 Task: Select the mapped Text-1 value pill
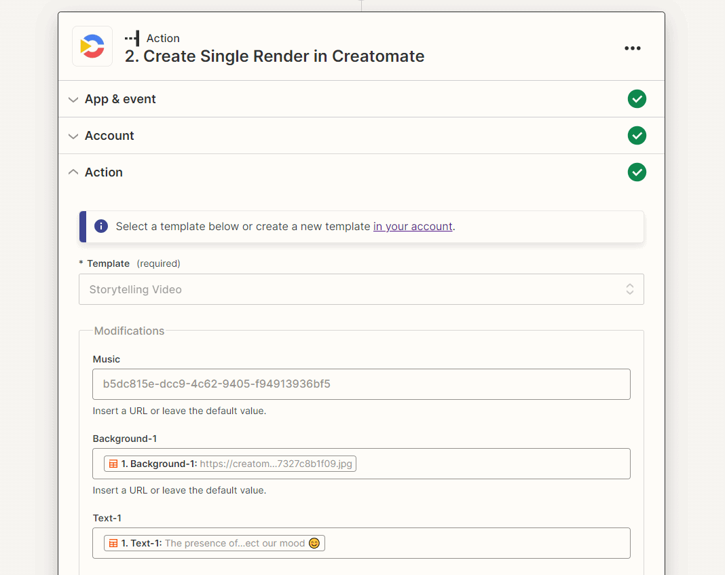click(215, 543)
